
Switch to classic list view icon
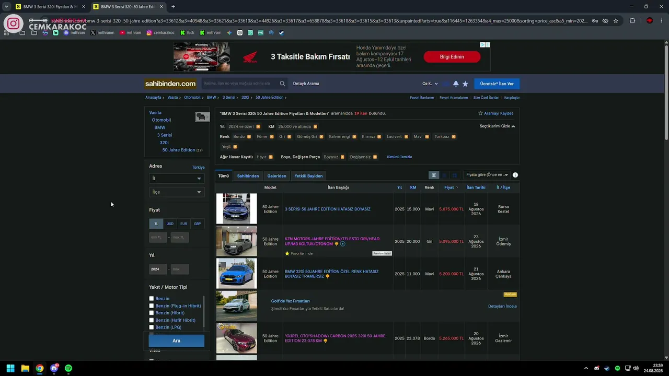(434, 175)
